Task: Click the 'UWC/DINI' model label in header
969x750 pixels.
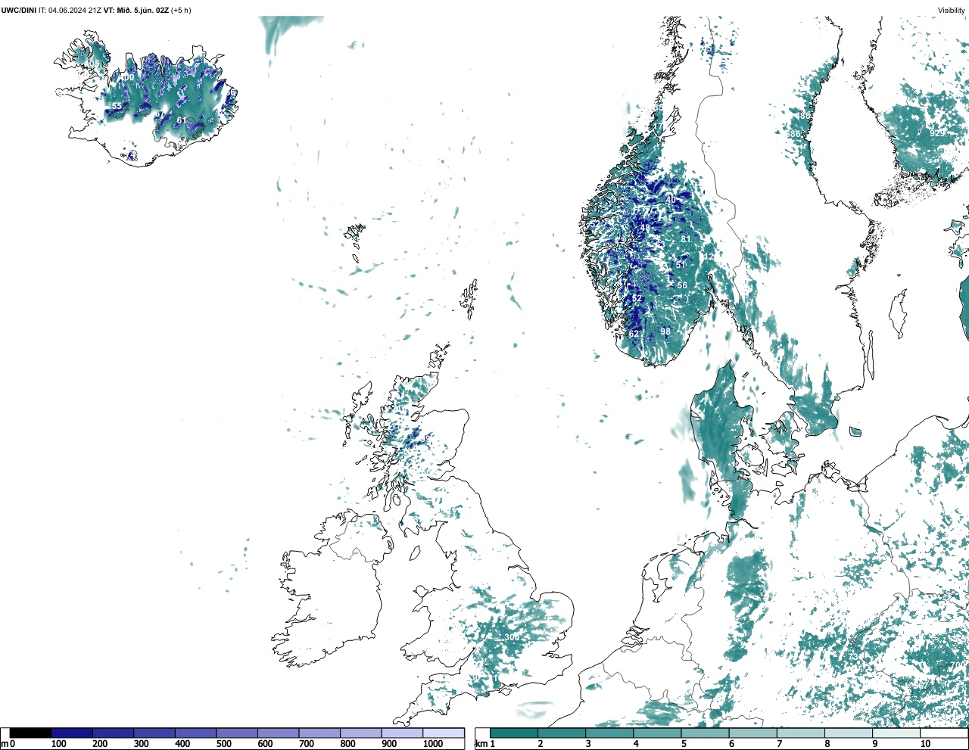Action: pyautogui.click(x=19, y=11)
